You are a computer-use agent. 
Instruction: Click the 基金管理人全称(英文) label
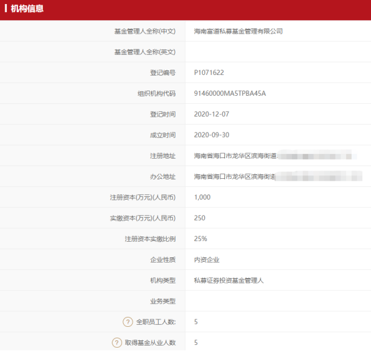(x=145, y=52)
